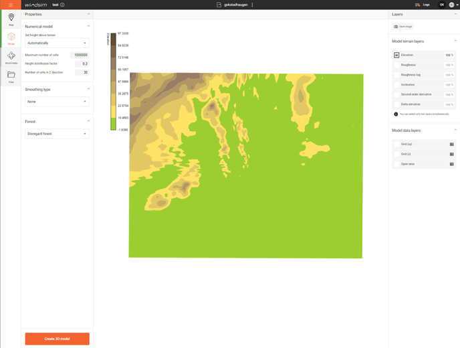This screenshot has width=460, height=348.
Task: Open the Forest dropdown
Action: (57, 134)
